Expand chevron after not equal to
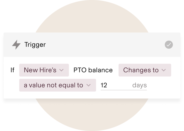Viewport: 184px width, 131px height. pyautogui.click(x=89, y=85)
